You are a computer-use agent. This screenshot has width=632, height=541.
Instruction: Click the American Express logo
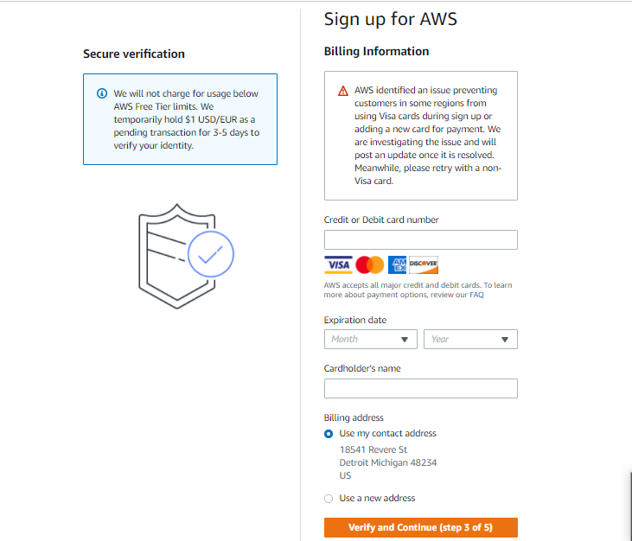(x=397, y=264)
